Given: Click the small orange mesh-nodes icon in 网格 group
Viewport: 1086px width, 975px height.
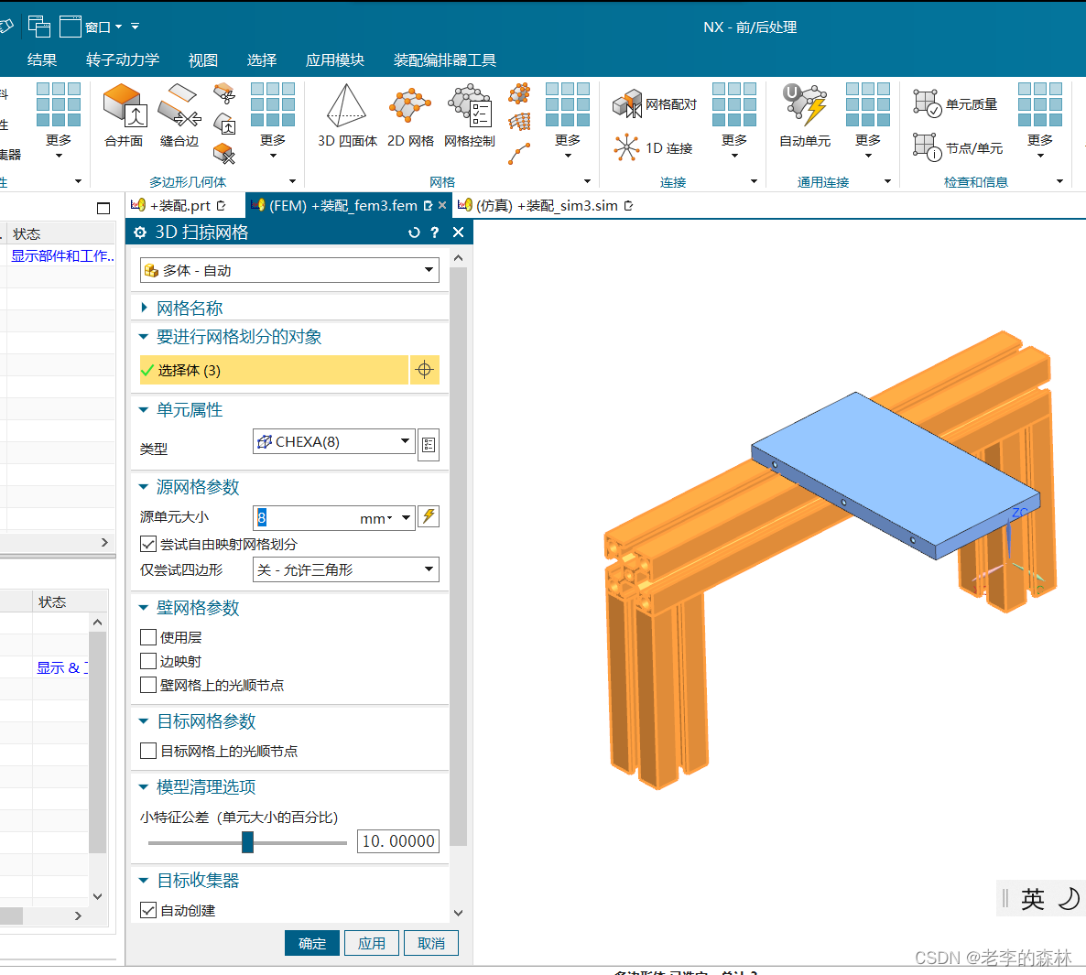Looking at the screenshot, I should coord(519,92).
